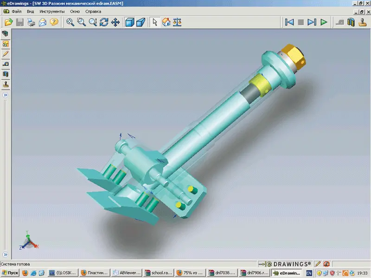Switch to ABViewer taskbar button

click(126, 273)
